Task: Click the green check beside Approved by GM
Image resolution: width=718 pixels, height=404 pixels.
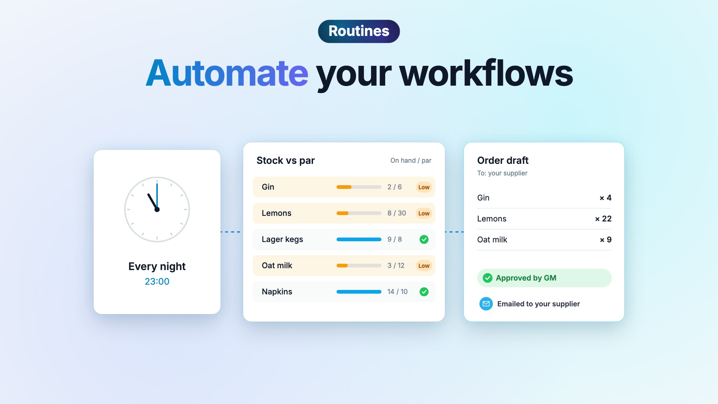Action: click(487, 278)
